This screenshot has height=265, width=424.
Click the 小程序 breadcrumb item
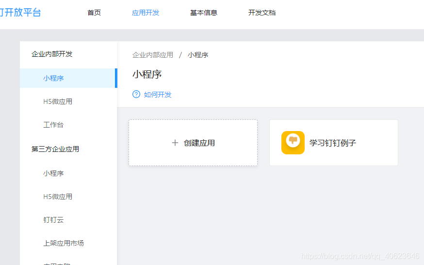coord(198,55)
